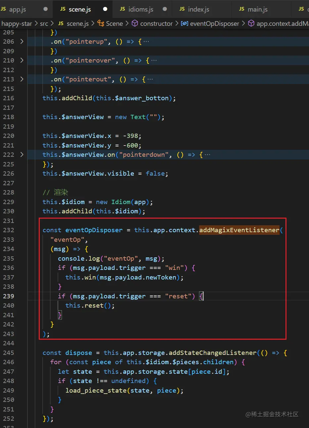Expand the folded pointerup handler at line 206
This screenshot has height=428, width=309.
point(22,41)
